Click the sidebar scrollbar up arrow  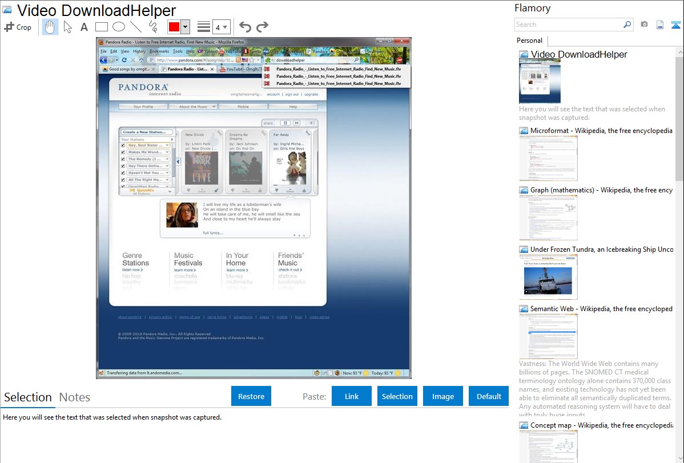(x=679, y=52)
